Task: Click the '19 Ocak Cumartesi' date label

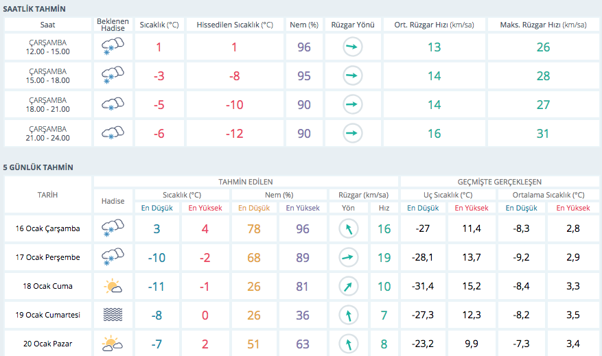Action: click(47, 315)
